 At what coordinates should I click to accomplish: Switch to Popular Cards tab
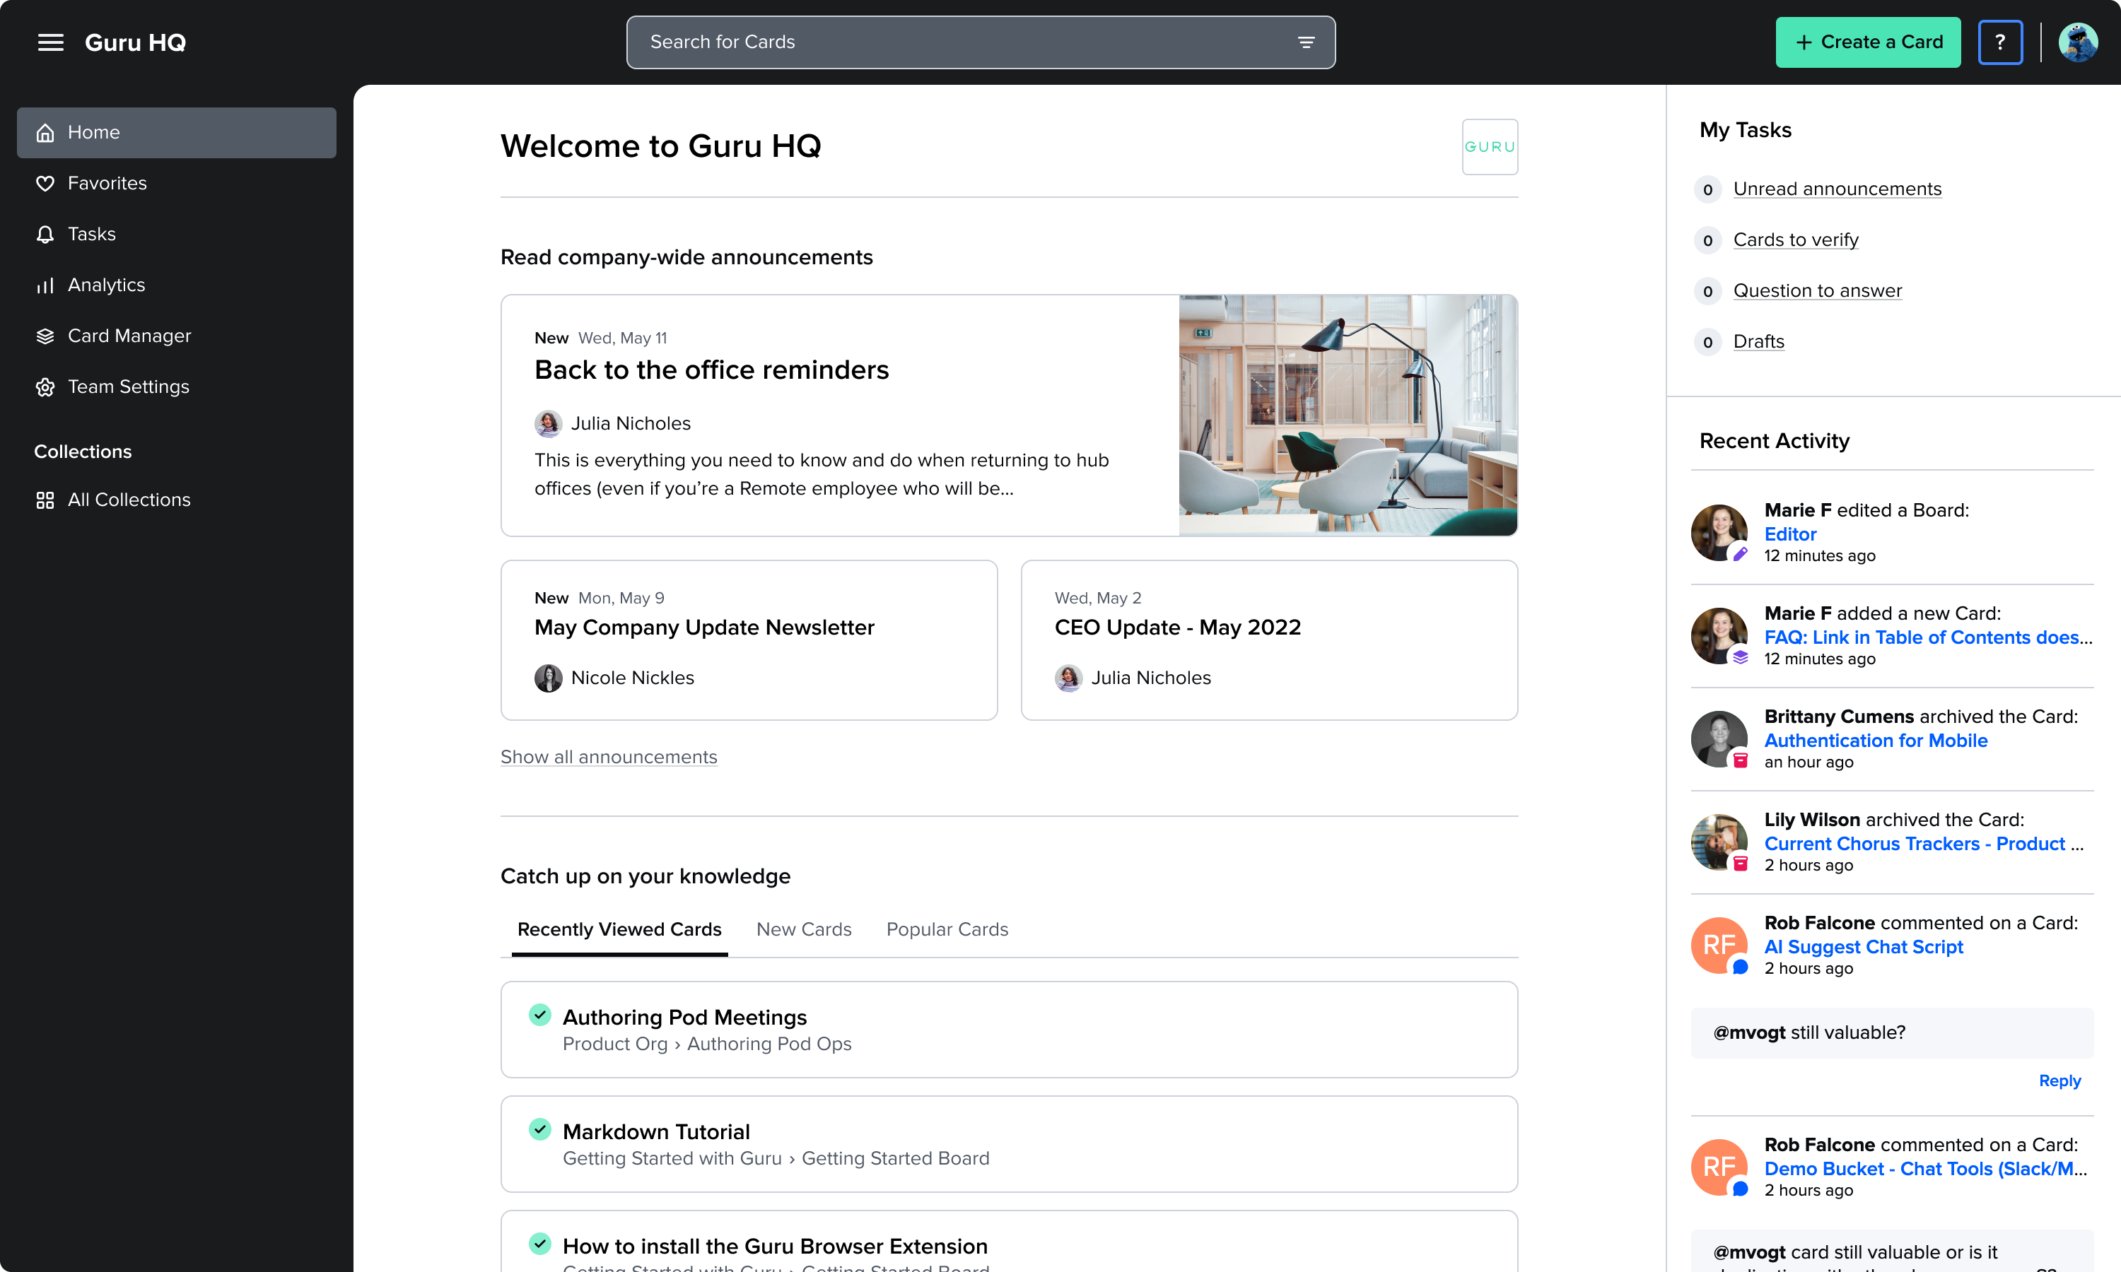(x=947, y=930)
